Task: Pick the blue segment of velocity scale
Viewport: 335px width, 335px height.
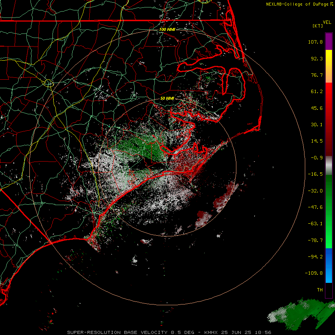Action: point(329,265)
